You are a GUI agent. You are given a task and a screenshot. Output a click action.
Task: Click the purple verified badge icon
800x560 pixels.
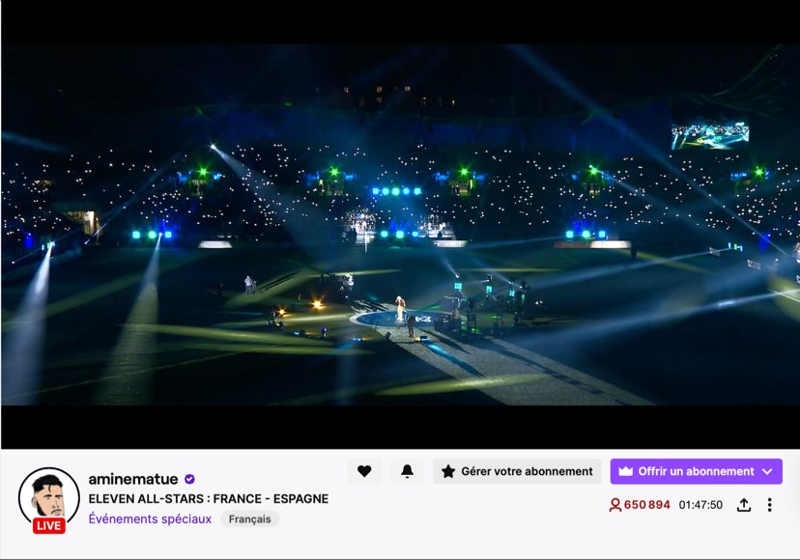pyautogui.click(x=189, y=480)
